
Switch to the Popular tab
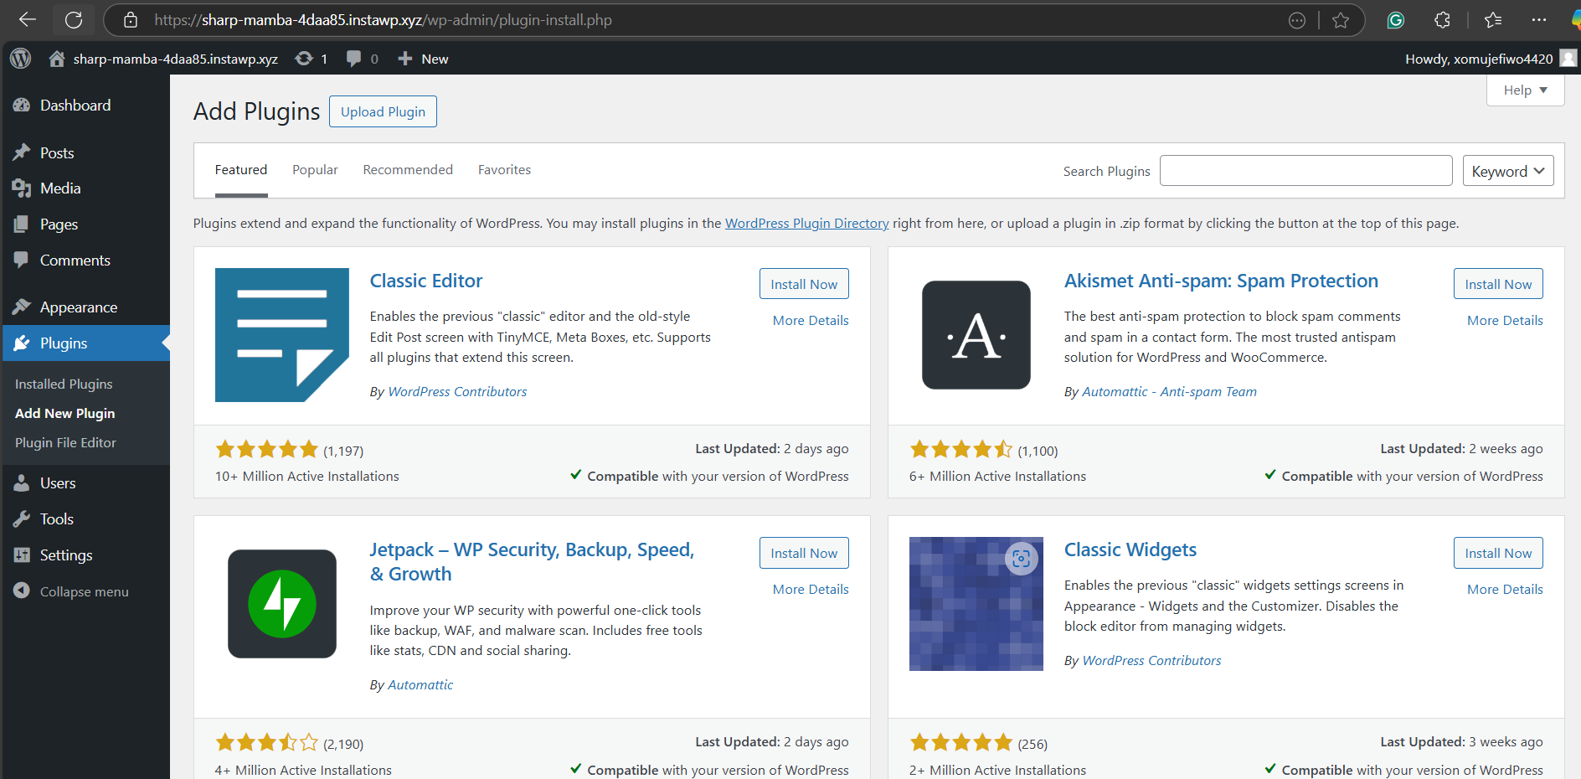tap(315, 170)
